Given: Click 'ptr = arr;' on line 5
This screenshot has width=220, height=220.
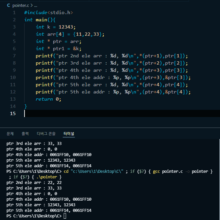Looking at the screenshot, I should click(x=67, y=42).
